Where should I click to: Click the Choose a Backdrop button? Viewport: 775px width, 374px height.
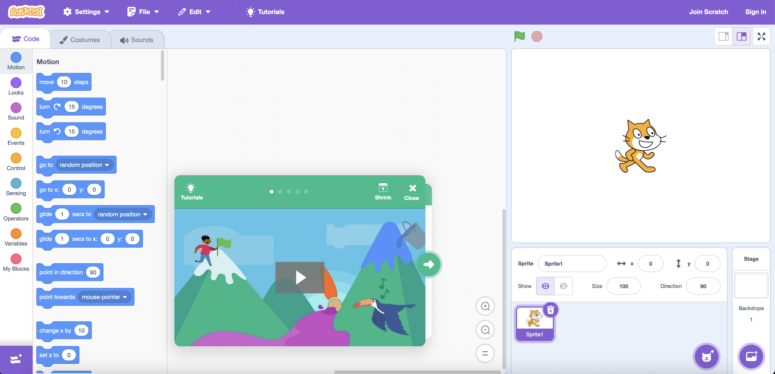click(751, 356)
